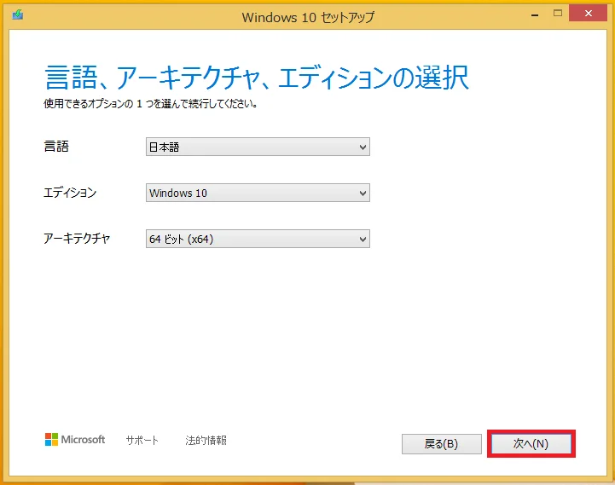Click the heading 言語、アーキテクチャ、エディションの選択

pyautogui.click(x=257, y=78)
